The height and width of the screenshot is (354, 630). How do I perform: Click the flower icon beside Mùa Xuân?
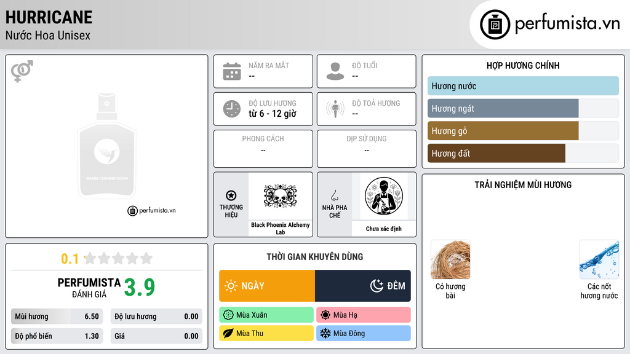[x=228, y=315]
